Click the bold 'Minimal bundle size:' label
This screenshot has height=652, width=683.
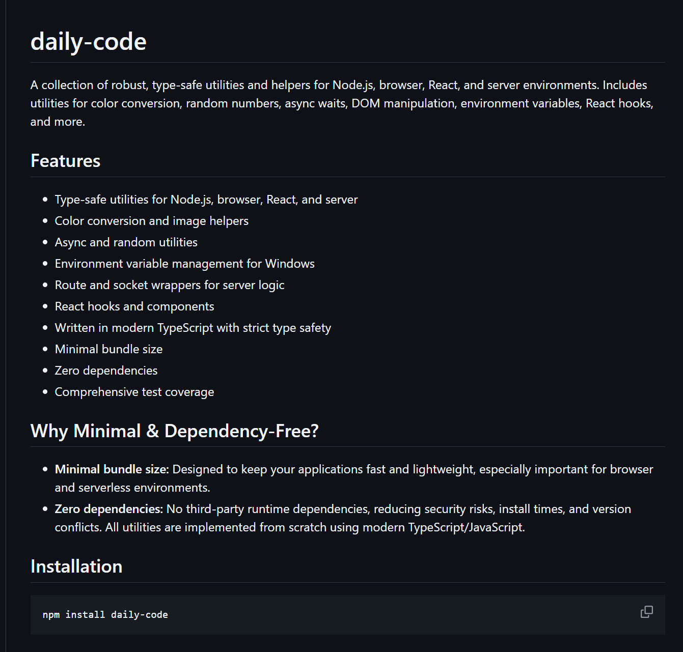[112, 469]
